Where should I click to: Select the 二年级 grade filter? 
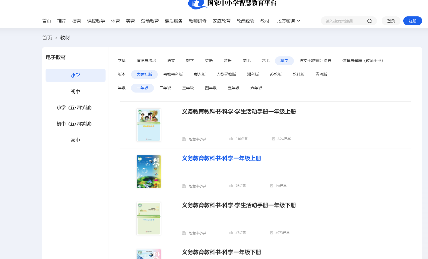(165, 88)
